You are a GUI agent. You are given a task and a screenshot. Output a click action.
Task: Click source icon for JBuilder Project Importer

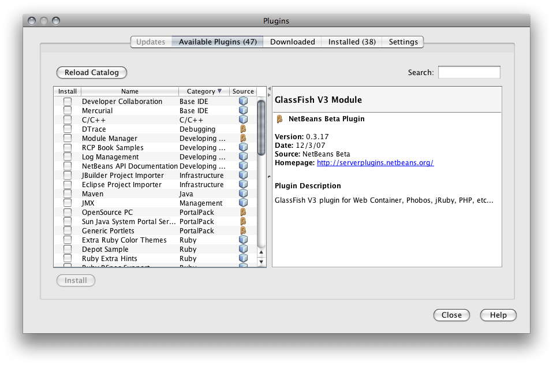click(243, 175)
